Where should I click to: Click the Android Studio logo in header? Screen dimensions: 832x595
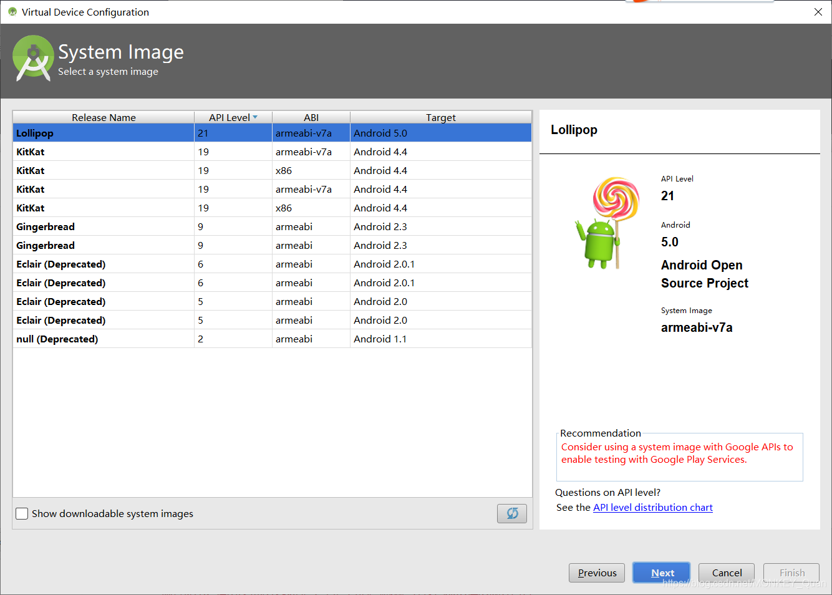[x=33, y=58]
